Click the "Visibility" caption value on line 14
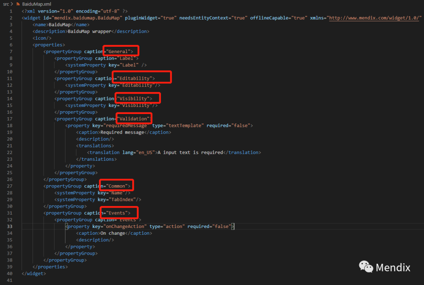The height and width of the screenshot is (285, 424). [x=133, y=99]
